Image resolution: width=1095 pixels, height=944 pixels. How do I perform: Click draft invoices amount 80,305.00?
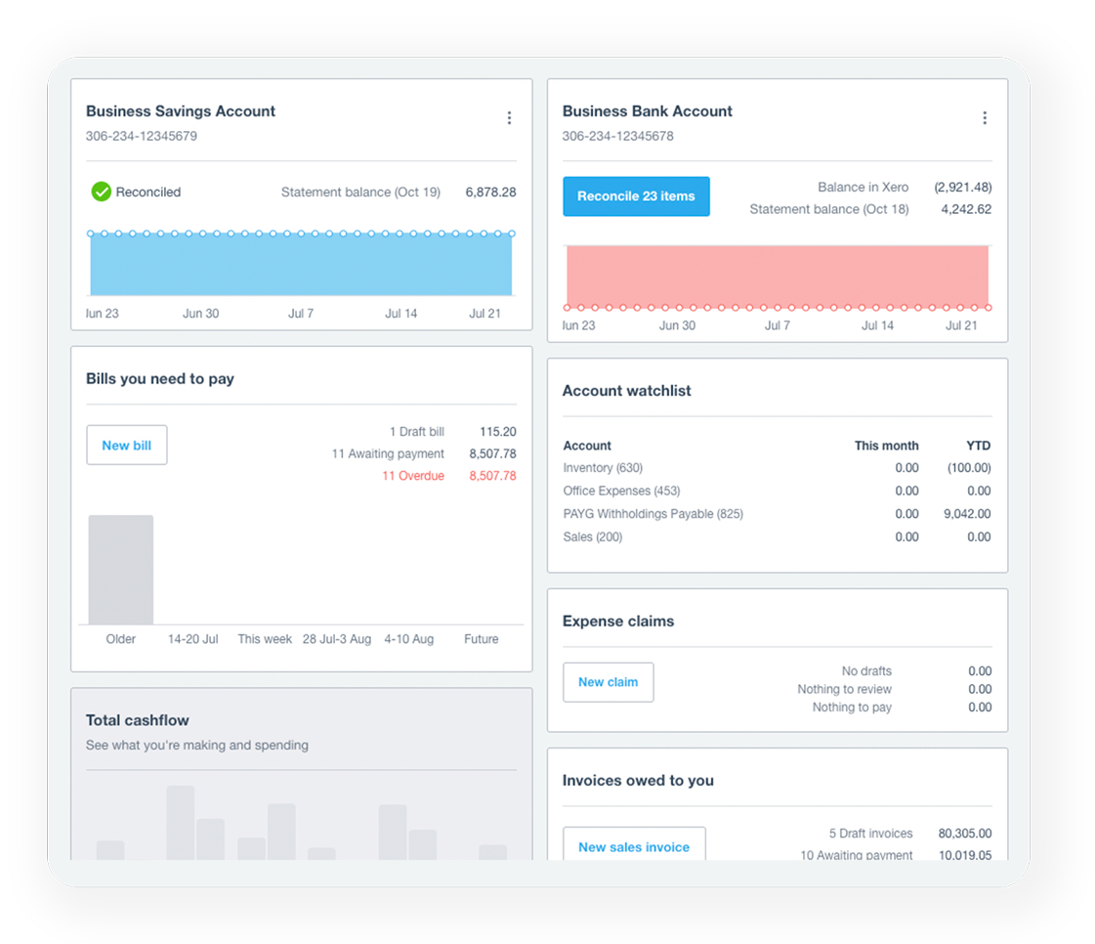click(x=965, y=833)
